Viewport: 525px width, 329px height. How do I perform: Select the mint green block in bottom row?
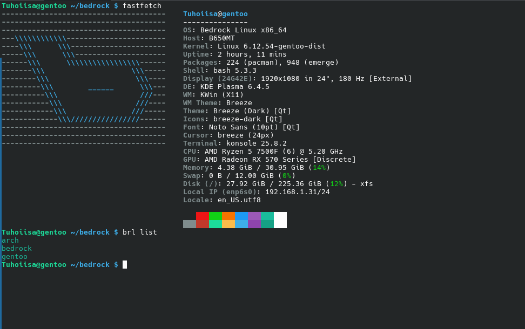point(216,224)
